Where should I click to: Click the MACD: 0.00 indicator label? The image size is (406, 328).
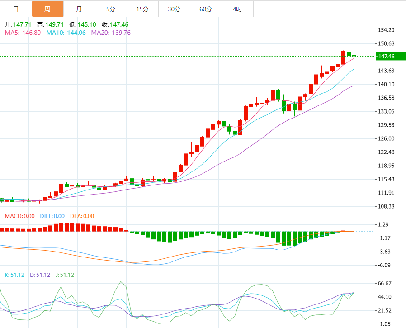(x=20, y=216)
